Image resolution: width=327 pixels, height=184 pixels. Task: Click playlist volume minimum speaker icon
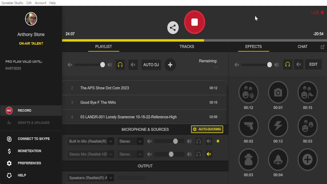coord(70,65)
